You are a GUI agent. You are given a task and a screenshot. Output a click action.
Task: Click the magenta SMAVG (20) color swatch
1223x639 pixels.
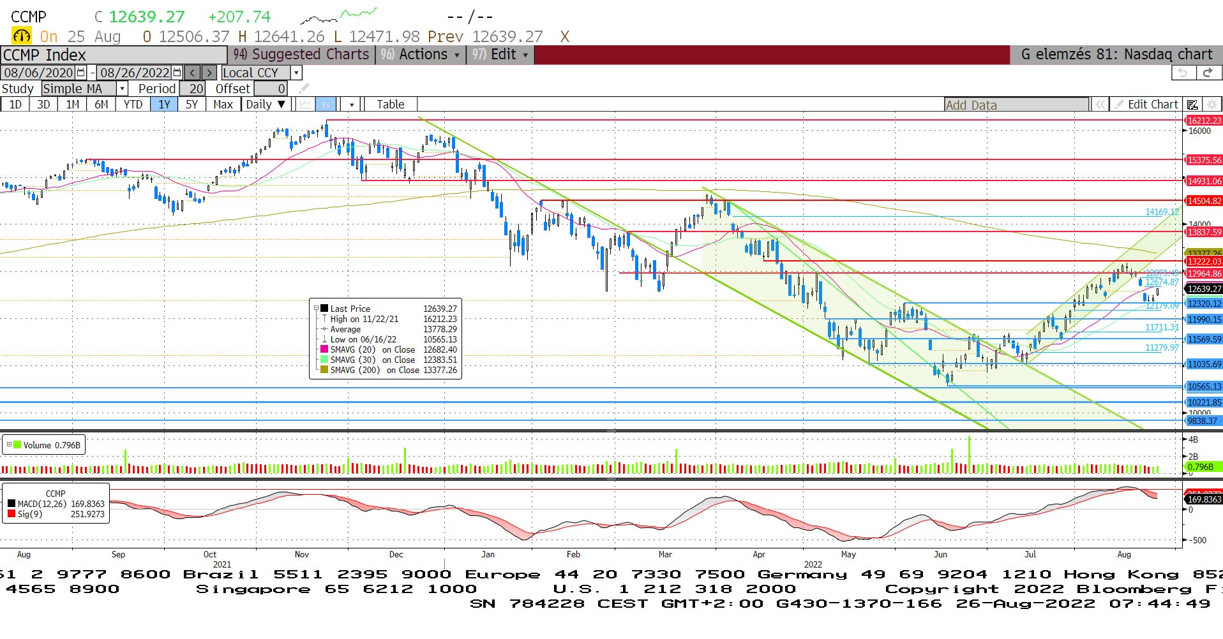point(324,349)
